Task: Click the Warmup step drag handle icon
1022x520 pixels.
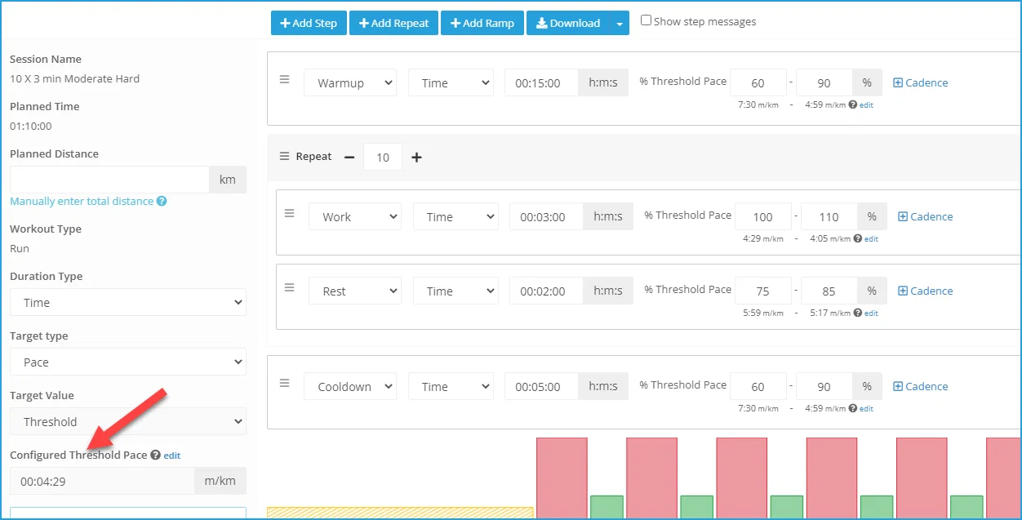Action: coord(285,79)
